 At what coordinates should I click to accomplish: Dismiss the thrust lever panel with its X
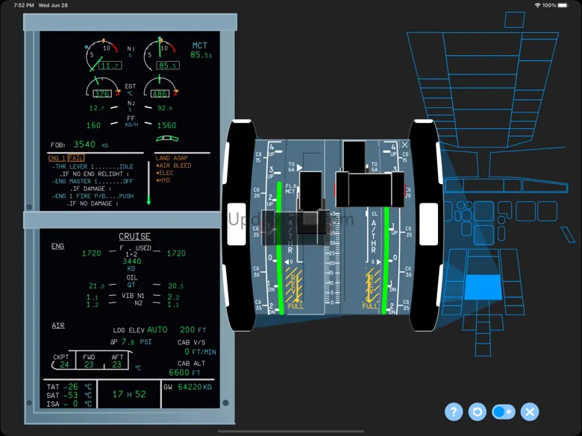pos(404,145)
